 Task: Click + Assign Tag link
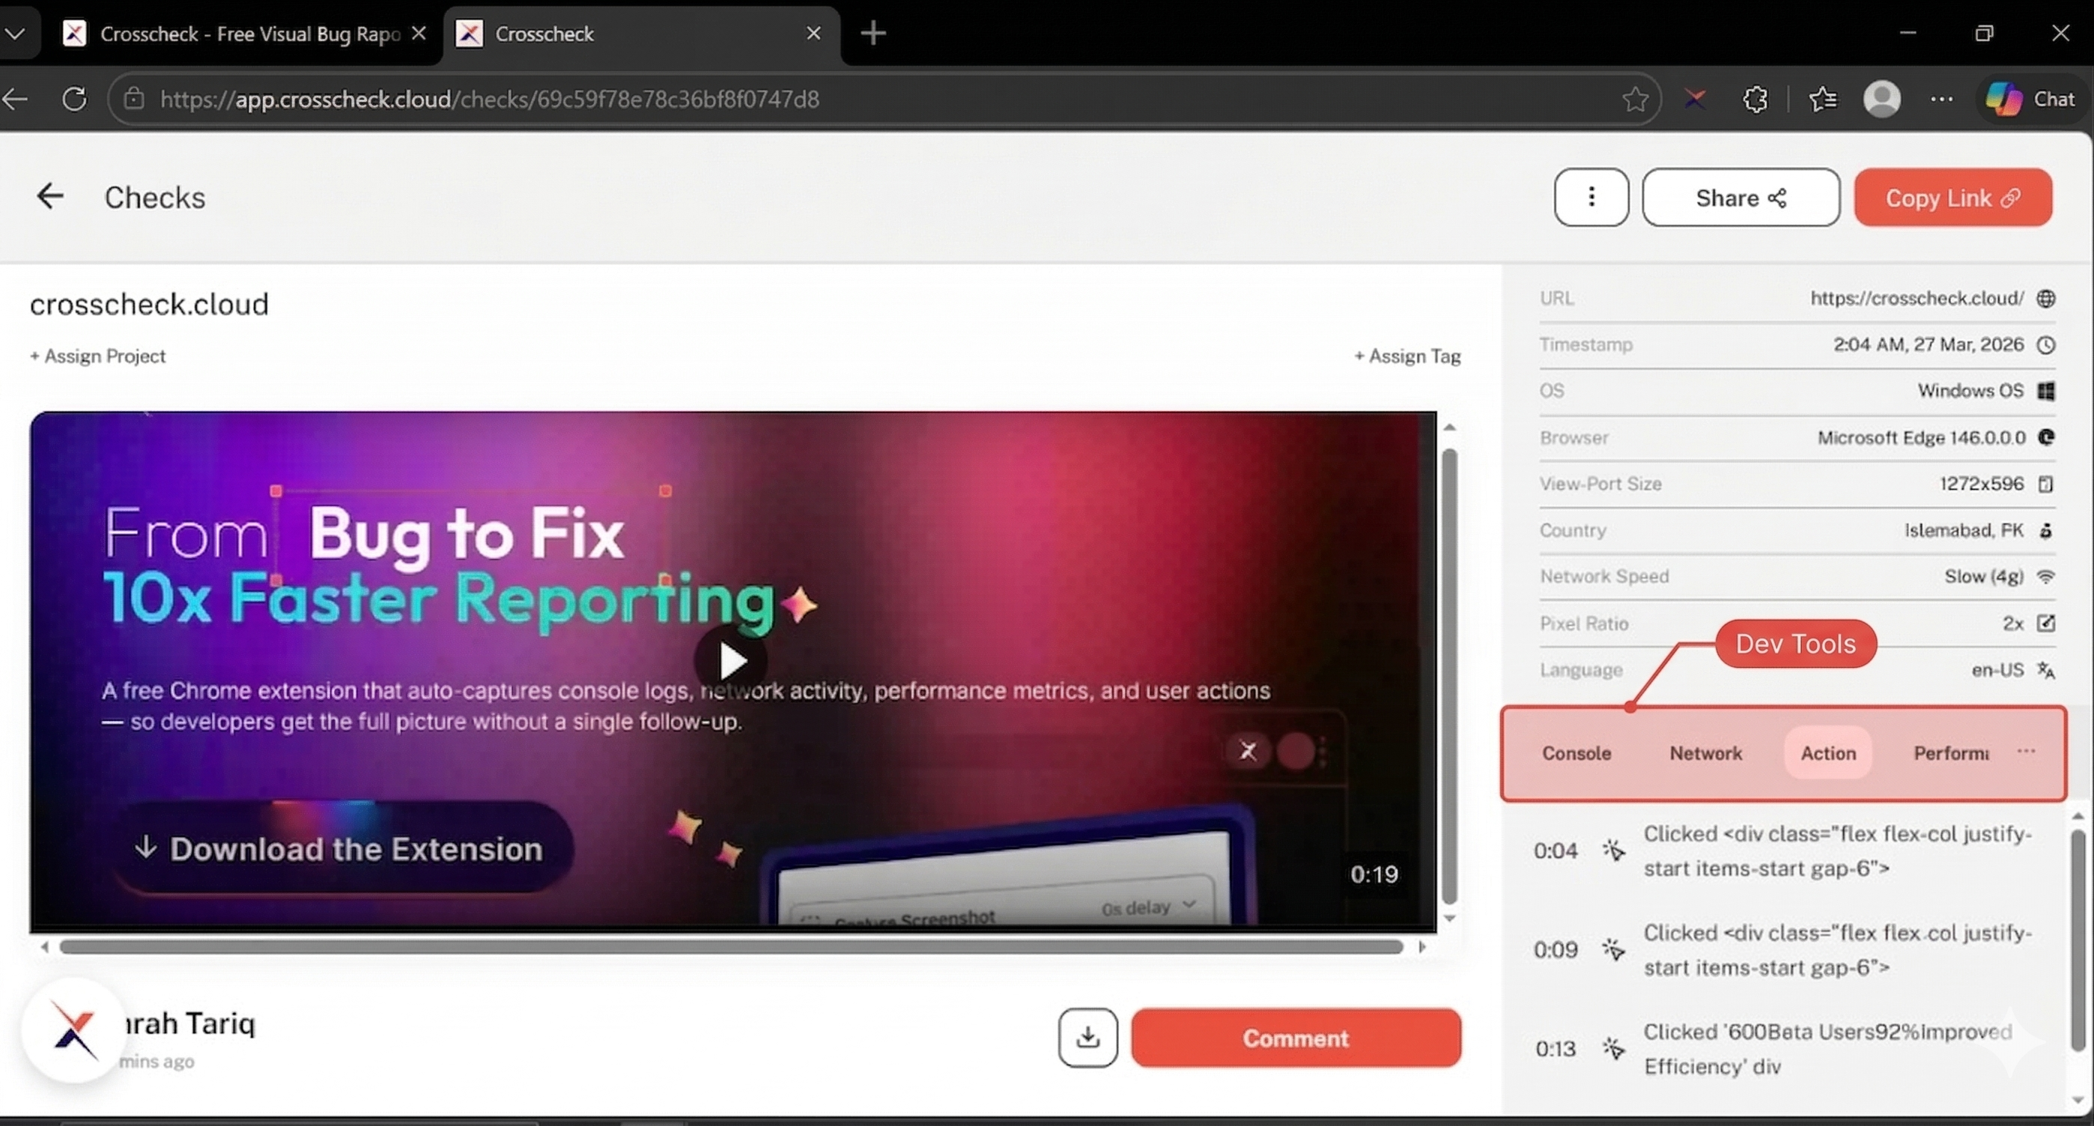pos(1407,356)
